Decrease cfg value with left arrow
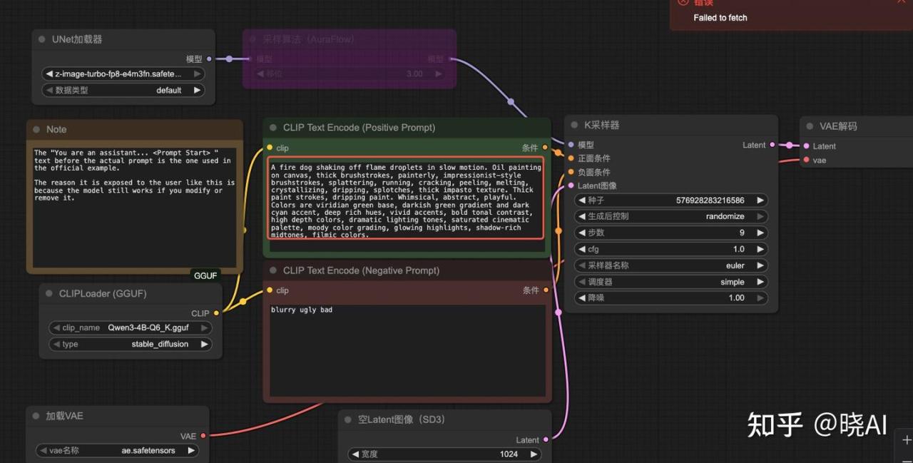913x463 pixels. pyautogui.click(x=581, y=249)
